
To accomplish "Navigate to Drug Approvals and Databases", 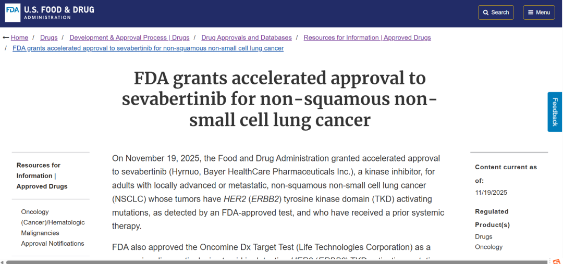I will coord(247,37).
